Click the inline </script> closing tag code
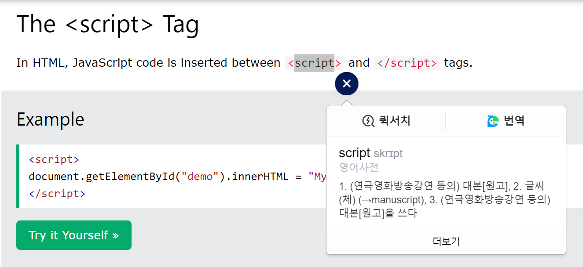This screenshot has width=583, height=267. tap(407, 63)
